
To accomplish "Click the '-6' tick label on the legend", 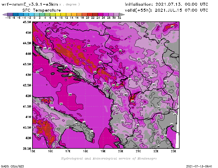I will (x=19, y=18).
